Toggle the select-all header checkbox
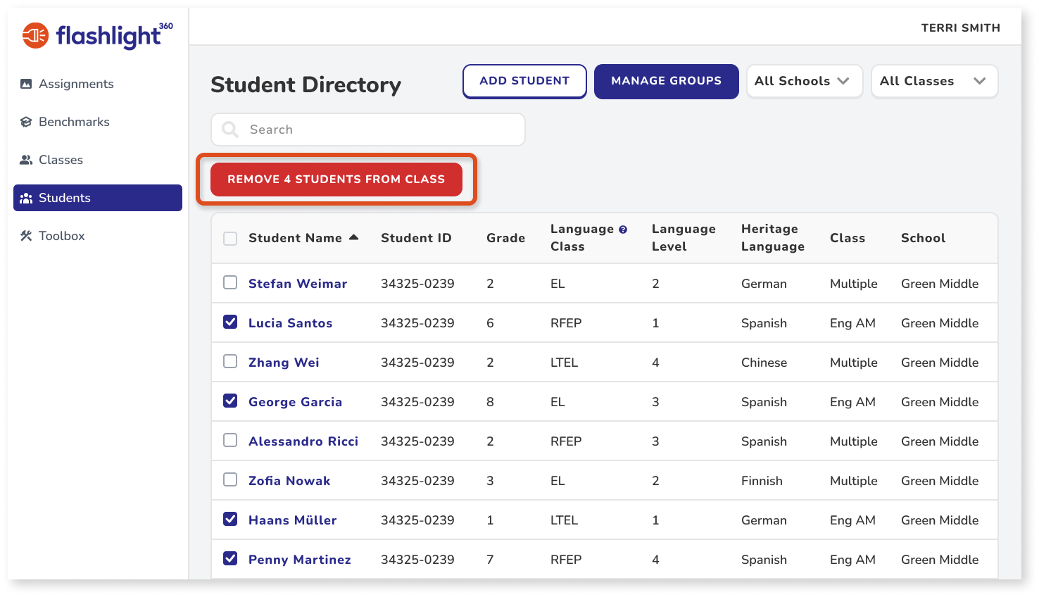1039x597 pixels. click(230, 239)
